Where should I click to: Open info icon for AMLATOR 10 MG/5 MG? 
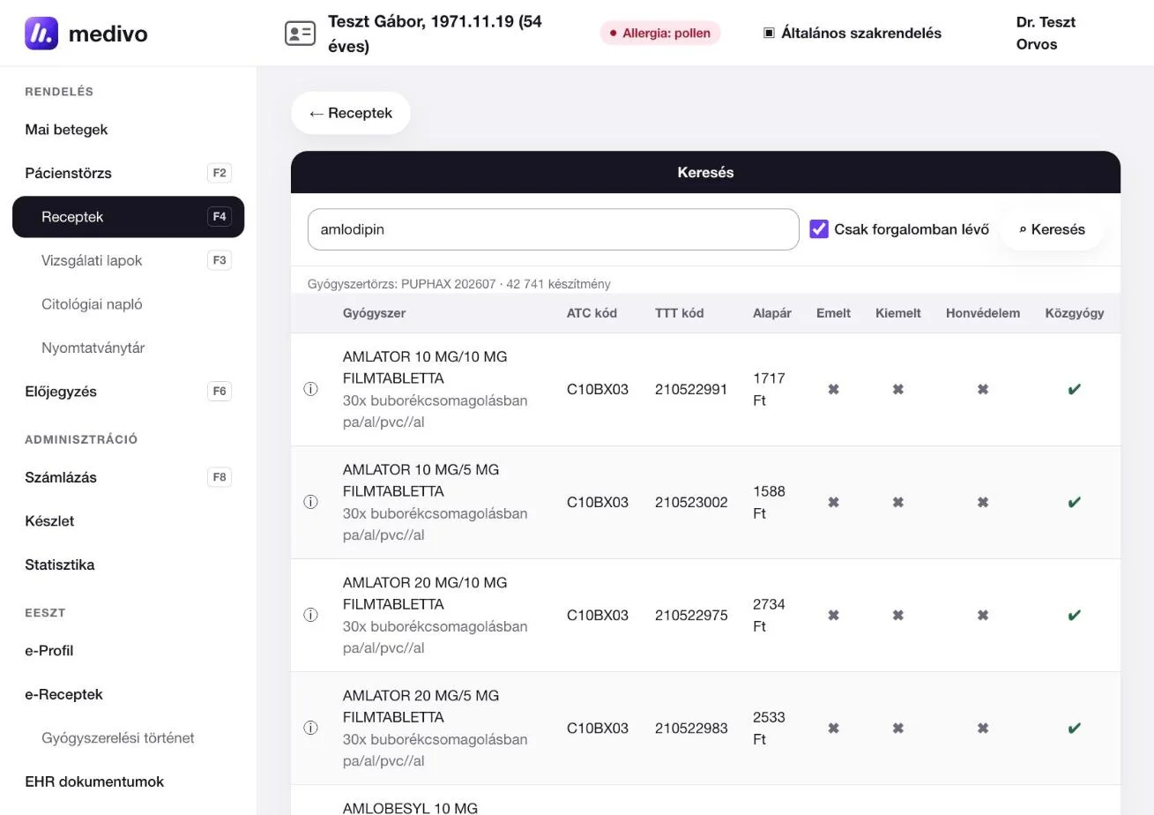[x=310, y=502]
